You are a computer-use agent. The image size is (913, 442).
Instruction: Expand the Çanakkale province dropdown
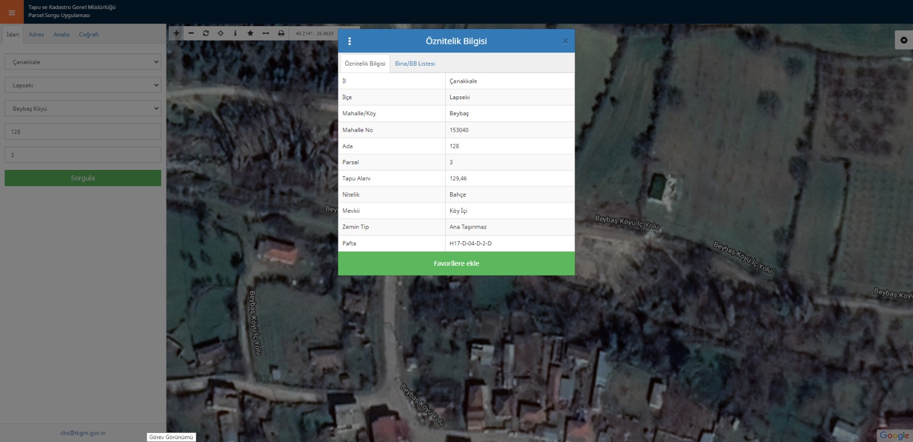pos(83,62)
